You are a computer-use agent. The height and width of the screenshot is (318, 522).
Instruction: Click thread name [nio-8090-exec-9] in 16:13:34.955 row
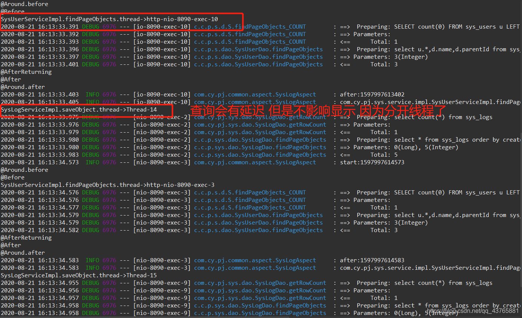[x=162, y=283]
